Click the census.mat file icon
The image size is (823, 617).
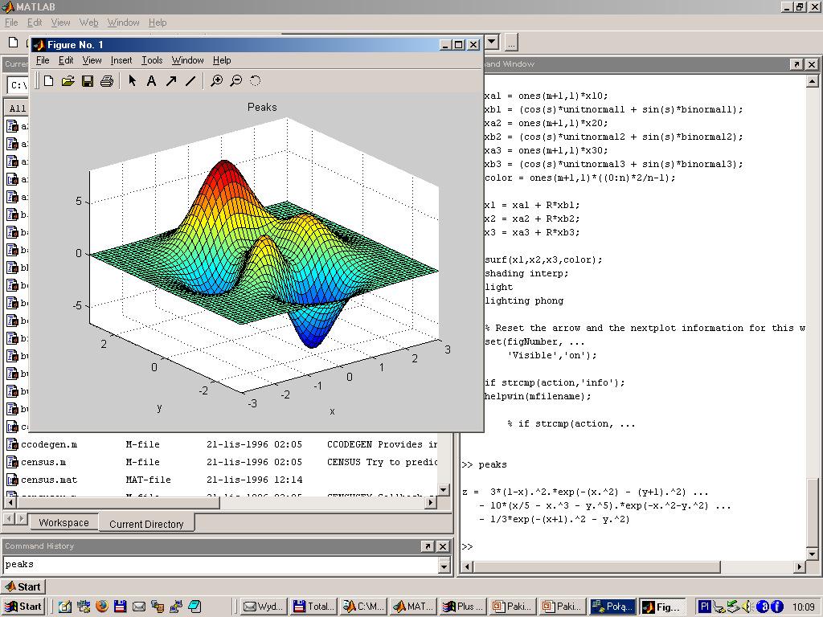(x=12, y=480)
